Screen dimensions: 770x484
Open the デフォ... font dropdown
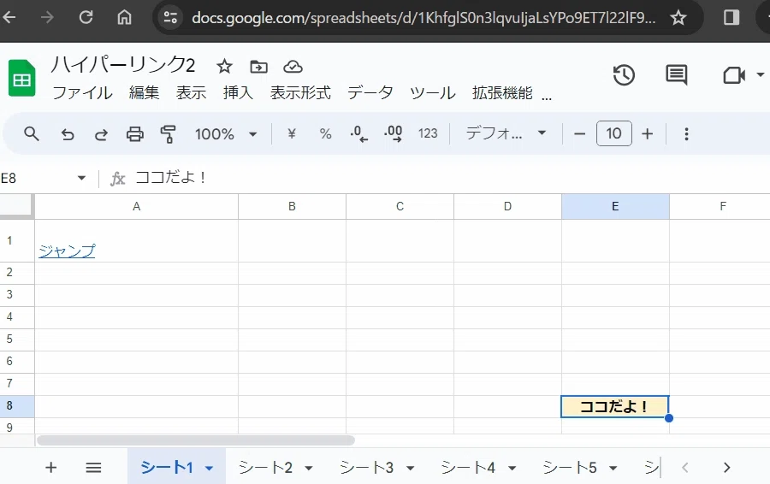tap(506, 133)
